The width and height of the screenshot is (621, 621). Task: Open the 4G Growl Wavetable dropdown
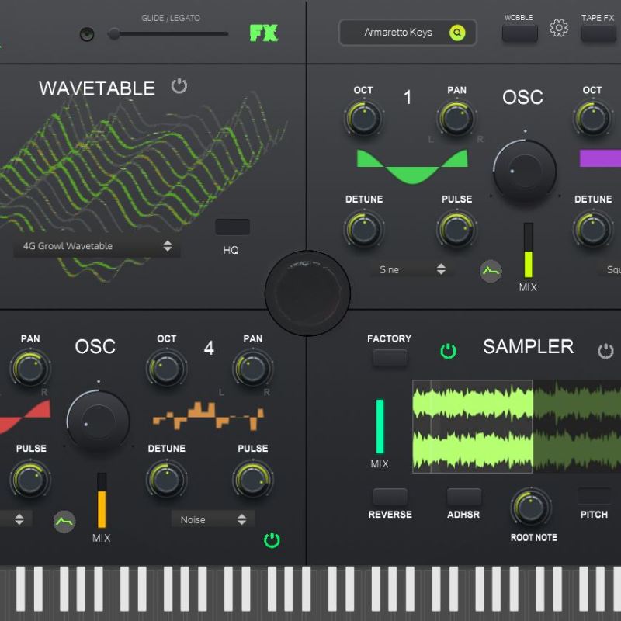pos(96,246)
